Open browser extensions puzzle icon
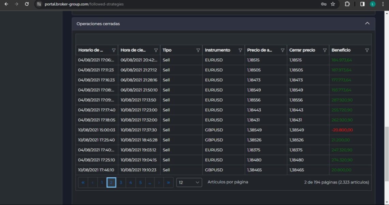The image size is (389, 205). (347, 4)
